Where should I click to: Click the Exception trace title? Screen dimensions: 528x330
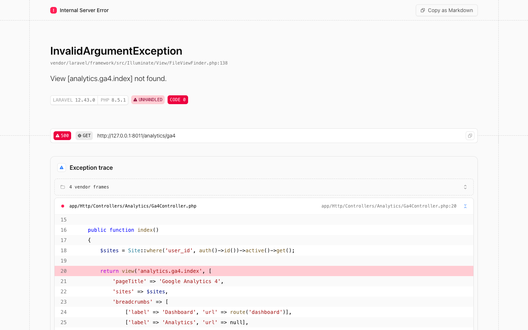click(91, 168)
